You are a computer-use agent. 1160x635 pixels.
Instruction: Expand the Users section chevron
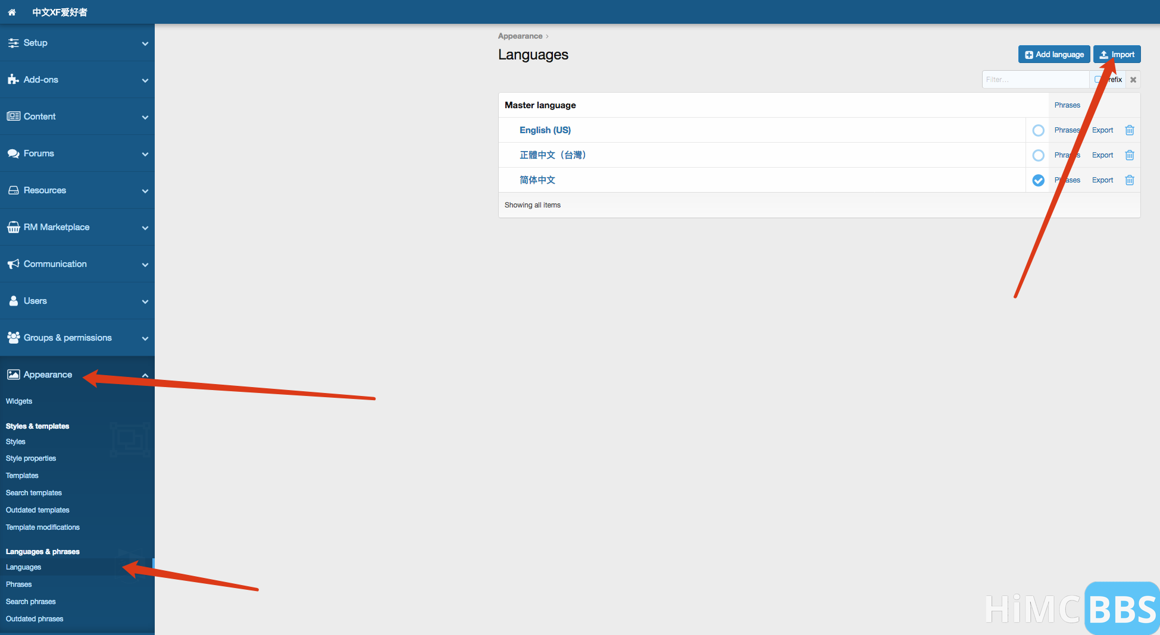pyautogui.click(x=145, y=301)
